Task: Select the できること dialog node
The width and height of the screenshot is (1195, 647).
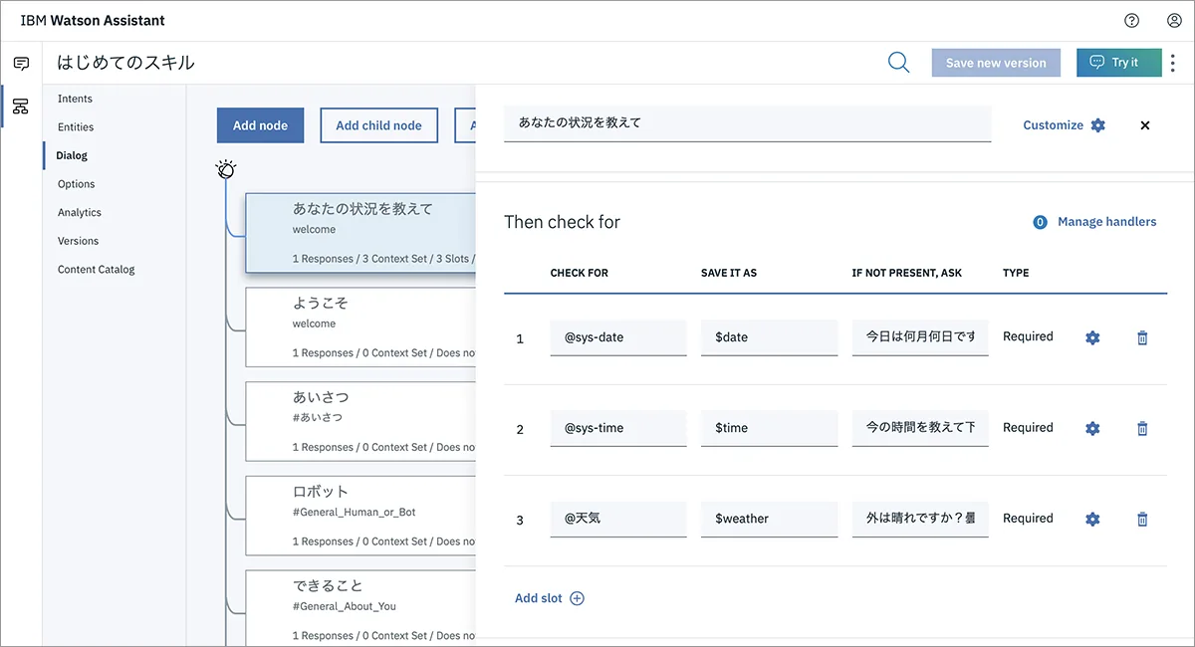Action: pyautogui.click(x=360, y=608)
